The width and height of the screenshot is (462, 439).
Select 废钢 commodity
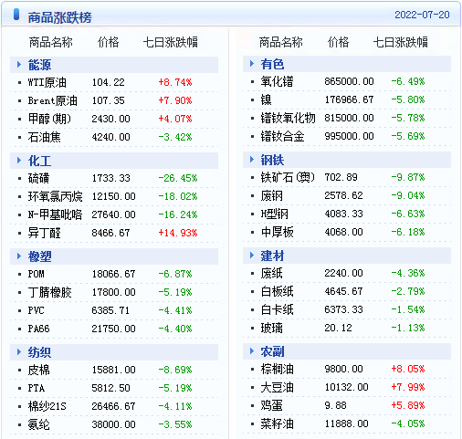coord(271,195)
